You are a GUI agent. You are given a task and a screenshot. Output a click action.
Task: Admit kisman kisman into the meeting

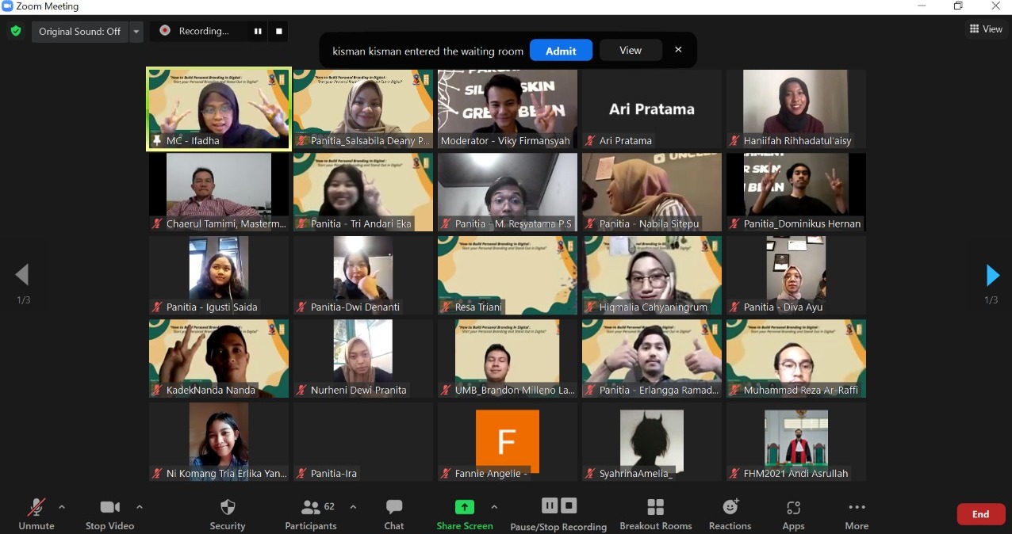click(561, 50)
